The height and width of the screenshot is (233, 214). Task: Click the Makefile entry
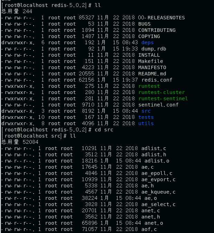151,61
